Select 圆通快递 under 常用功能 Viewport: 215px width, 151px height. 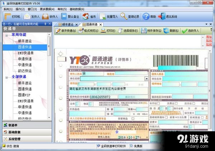pyautogui.click(x=25, y=47)
